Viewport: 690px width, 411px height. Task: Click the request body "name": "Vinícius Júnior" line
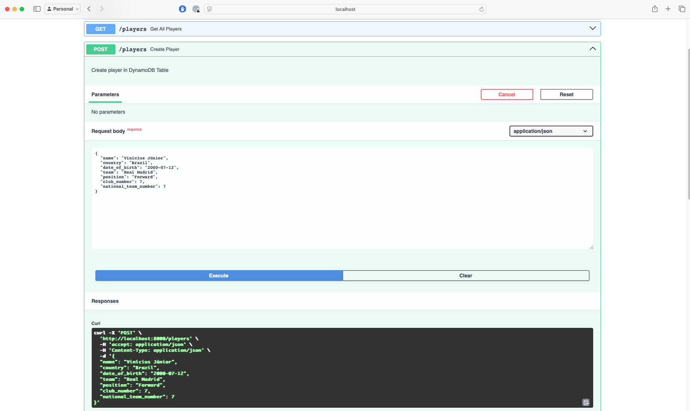(x=134, y=158)
